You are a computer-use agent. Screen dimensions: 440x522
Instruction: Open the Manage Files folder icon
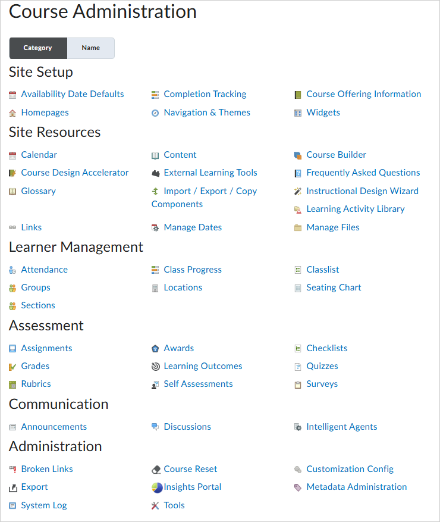298,227
